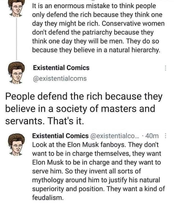This screenshot has width=174, height=206.
Task: Tap avatar of the Elon Musk fanboys reply
Action: [16, 145]
